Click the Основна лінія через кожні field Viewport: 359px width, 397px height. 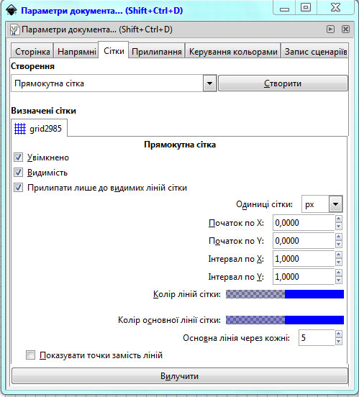click(x=317, y=337)
